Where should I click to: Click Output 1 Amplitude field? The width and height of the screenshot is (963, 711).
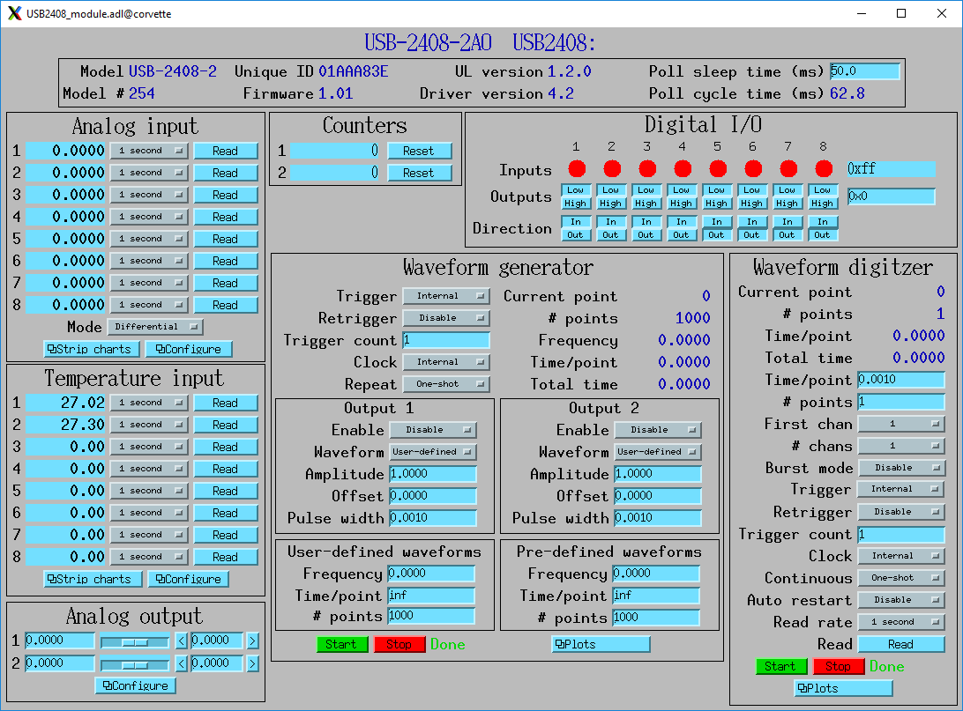(x=433, y=474)
